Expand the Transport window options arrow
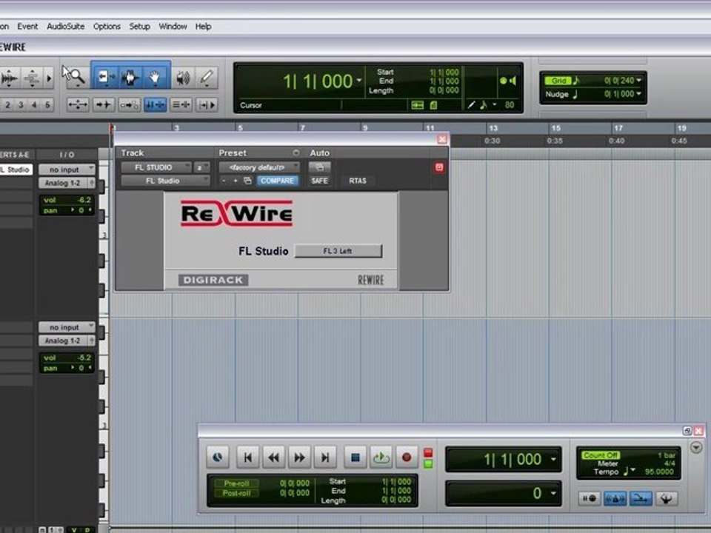This screenshot has width=711, height=533. coord(696,448)
